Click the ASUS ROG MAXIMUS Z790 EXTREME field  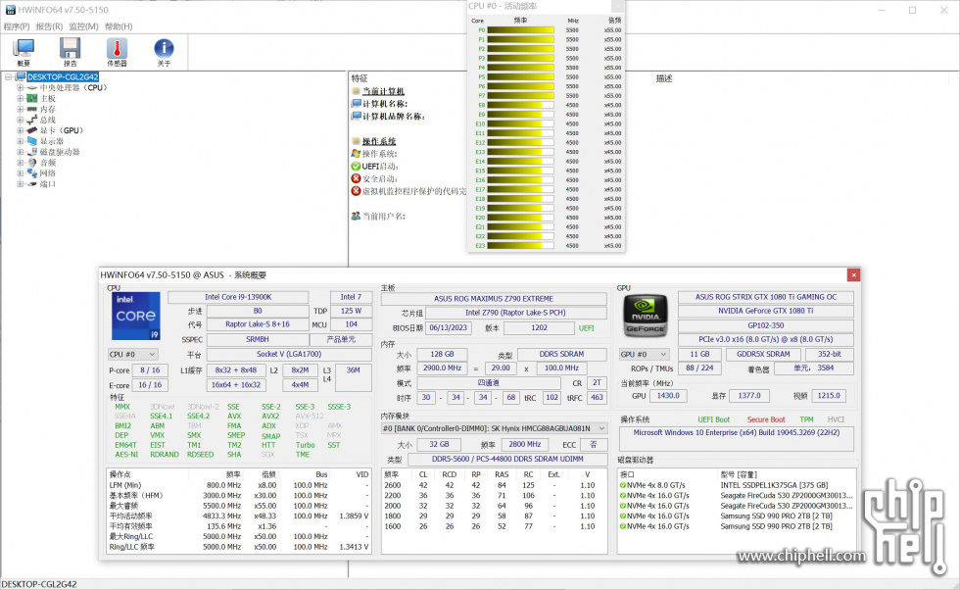[x=494, y=299]
